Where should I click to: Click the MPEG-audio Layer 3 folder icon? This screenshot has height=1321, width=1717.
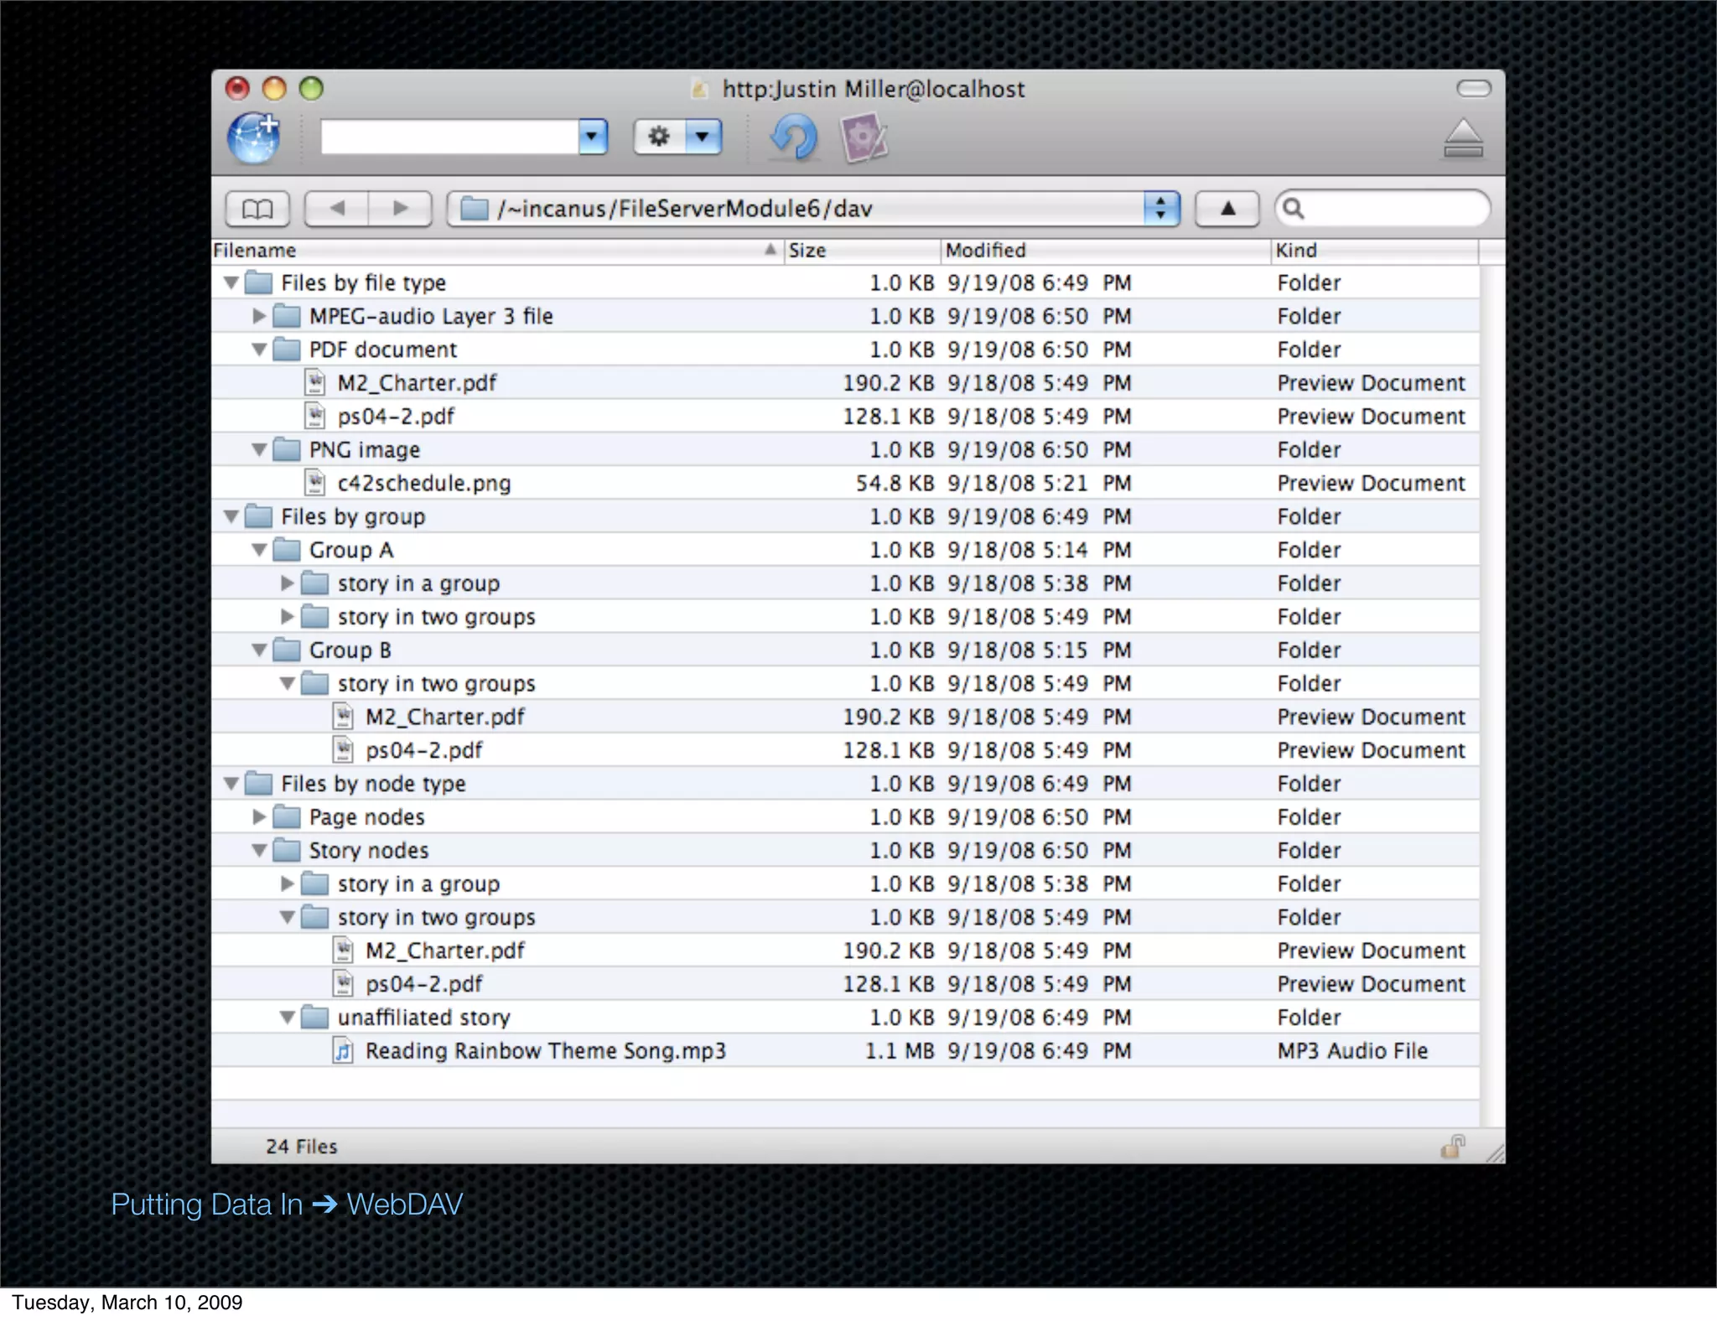pos(287,316)
